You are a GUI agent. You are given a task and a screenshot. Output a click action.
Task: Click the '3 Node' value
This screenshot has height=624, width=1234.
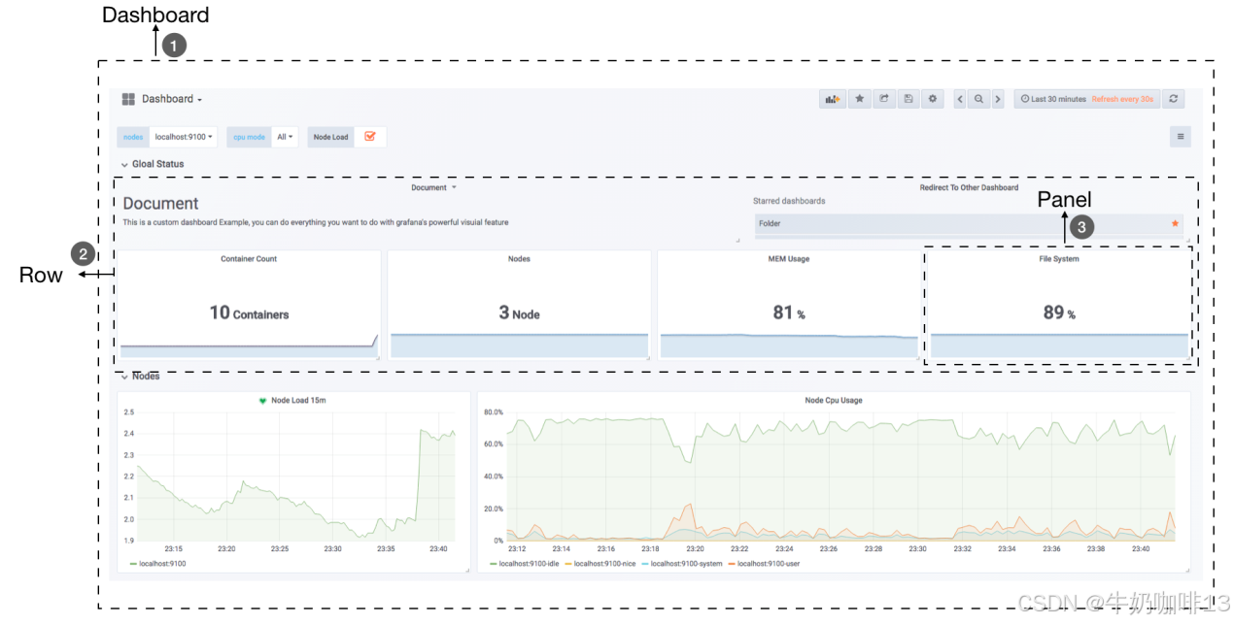[x=519, y=312]
